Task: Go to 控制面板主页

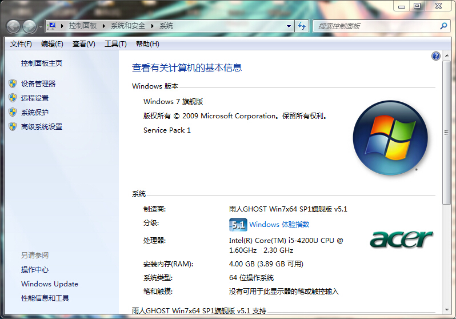Action: click(42, 63)
